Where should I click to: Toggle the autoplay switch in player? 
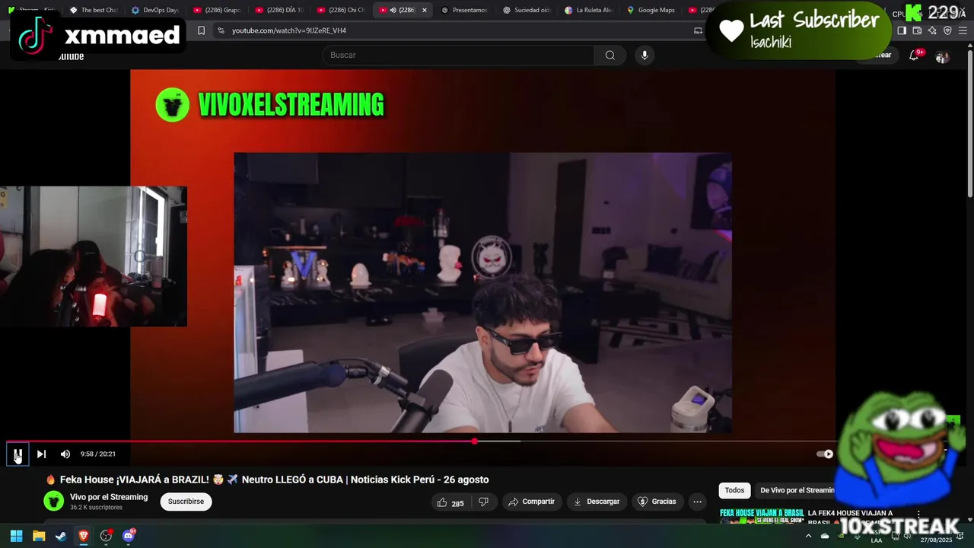tap(825, 454)
